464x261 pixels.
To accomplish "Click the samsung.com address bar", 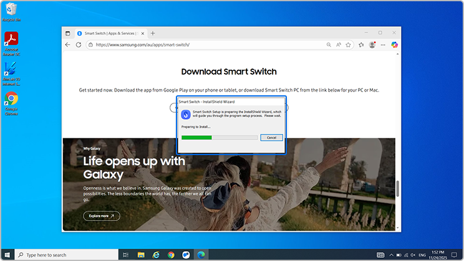I will (206, 45).
